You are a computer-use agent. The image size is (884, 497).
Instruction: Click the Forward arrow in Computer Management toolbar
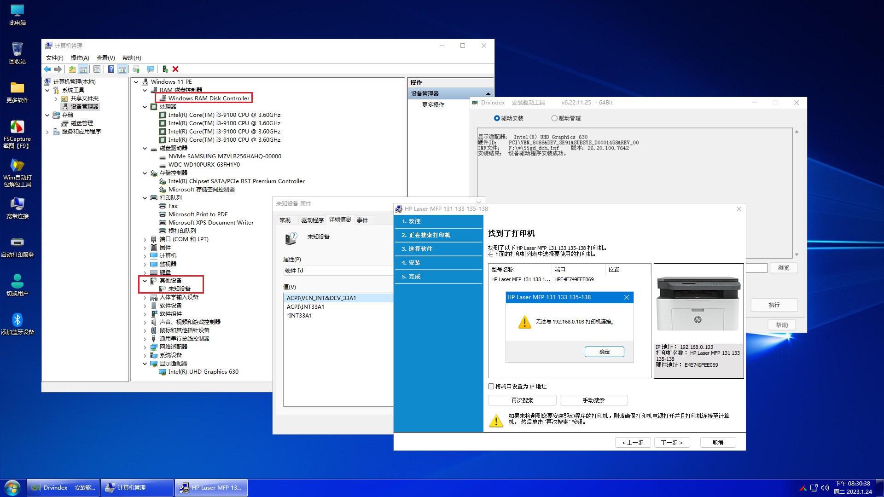pyautogui.click(x=58, y=69)
